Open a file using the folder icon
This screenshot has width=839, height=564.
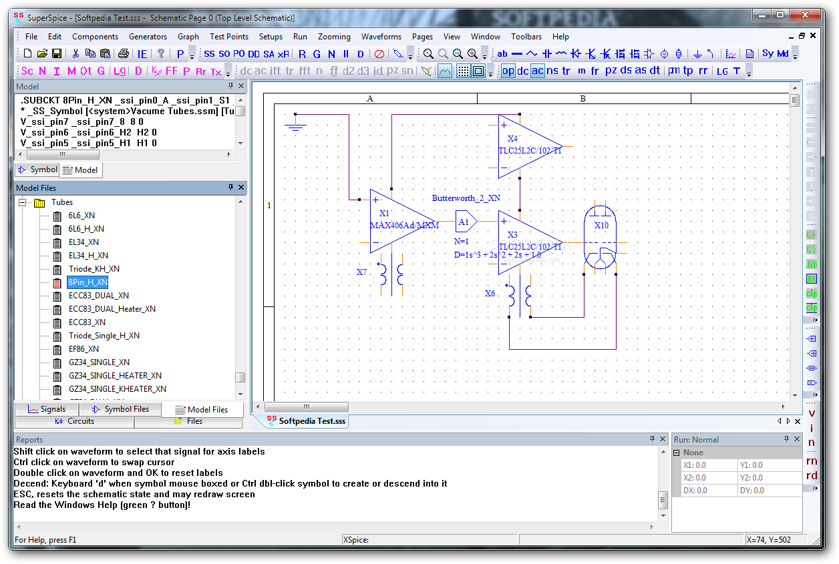pyautogui.click(x=42, y=53)
